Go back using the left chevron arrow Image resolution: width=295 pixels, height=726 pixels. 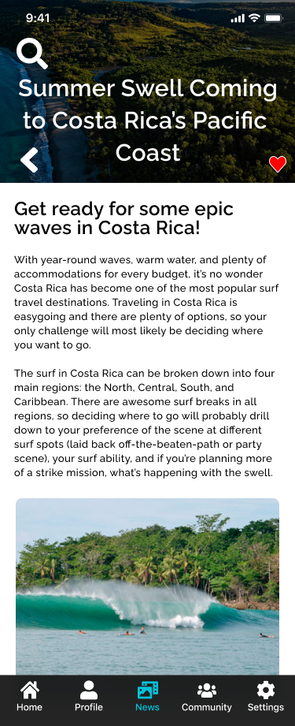pyautogui.click(x=29, y=160)
